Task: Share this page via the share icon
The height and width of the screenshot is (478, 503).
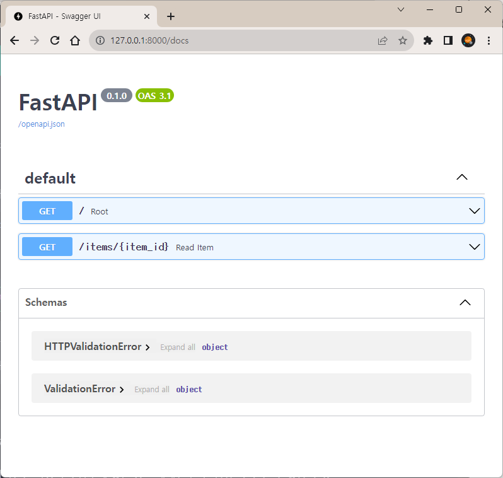Action: point(383,40)
